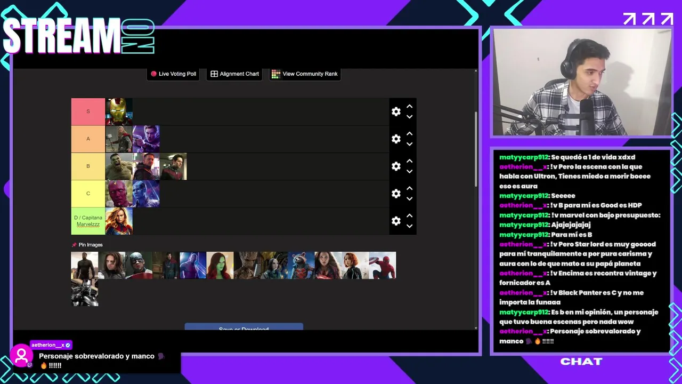Image resolution: width=682 pixels, height=384 pixels.
Task: Click the aetherion__x name badge in the alert
Action: click(51, 345)
